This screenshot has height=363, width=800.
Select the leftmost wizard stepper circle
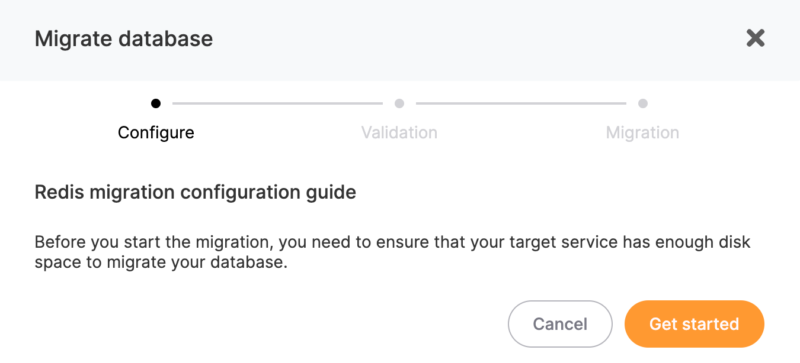[x=156, y=103]
